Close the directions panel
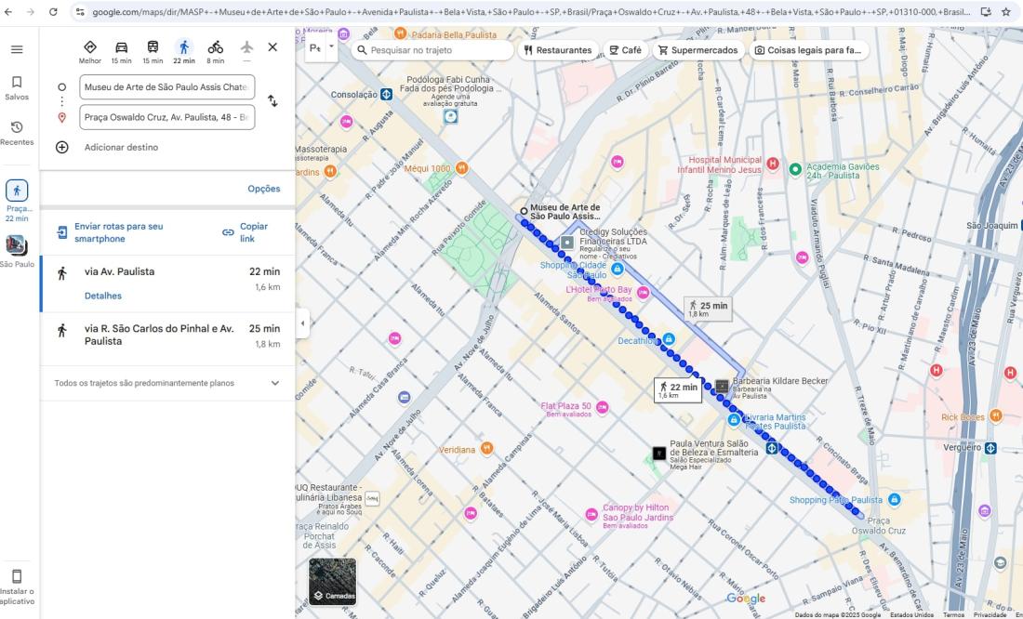 click(x=272, y=47)
